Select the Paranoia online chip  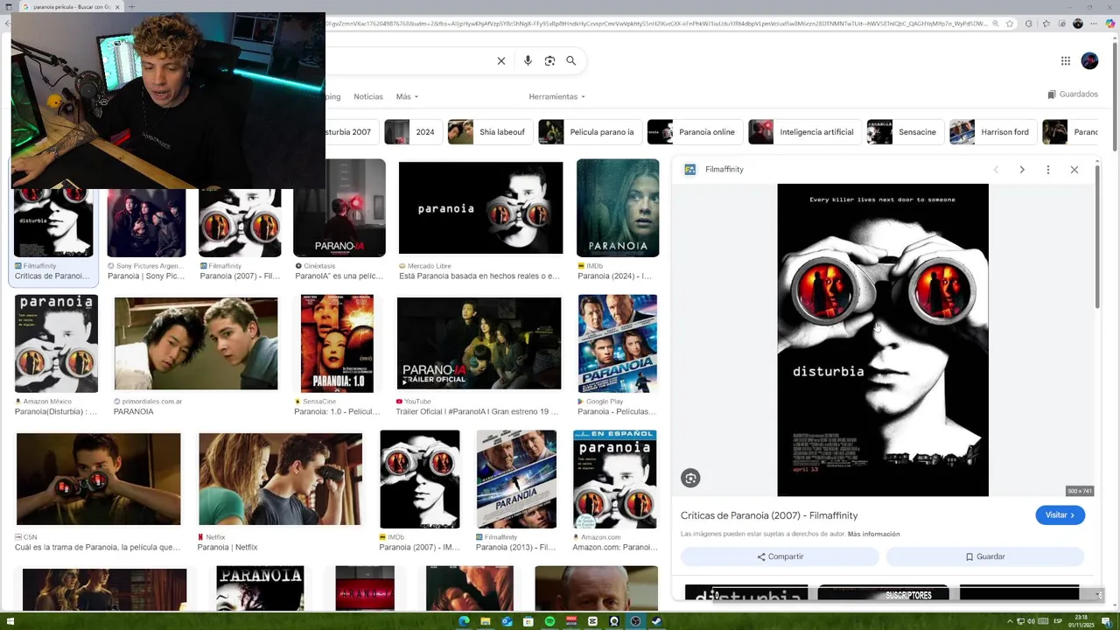pos(695,132)
